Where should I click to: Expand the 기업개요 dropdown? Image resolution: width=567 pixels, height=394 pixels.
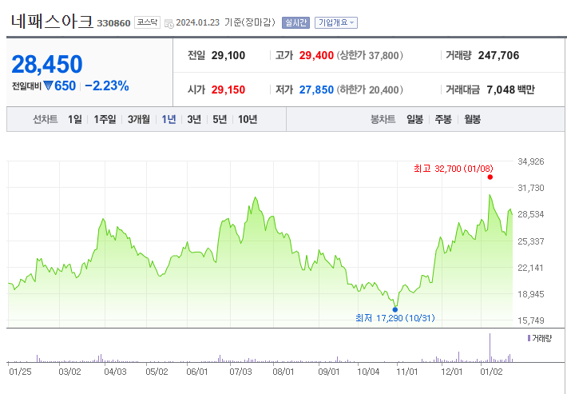336,22
